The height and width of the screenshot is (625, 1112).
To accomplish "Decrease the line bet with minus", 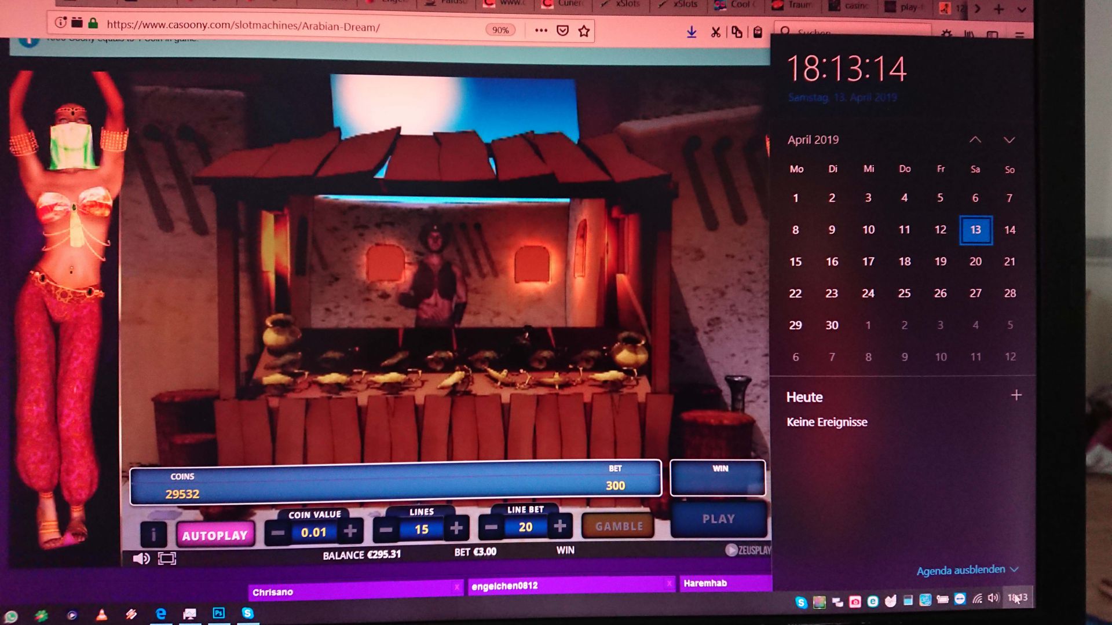I will pos(491,527).
